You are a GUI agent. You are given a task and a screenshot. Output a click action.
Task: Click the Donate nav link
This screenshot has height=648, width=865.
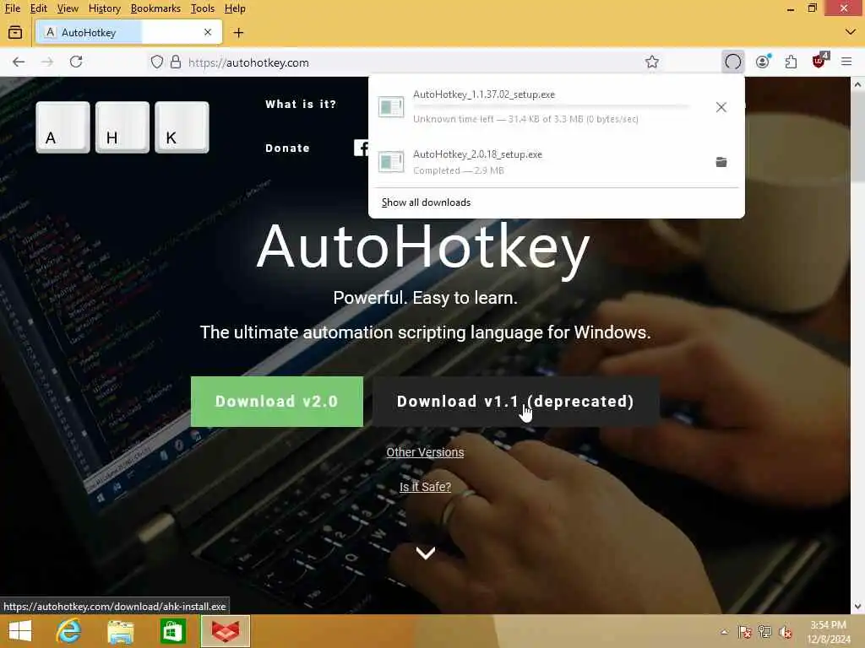click(x=287, y=148)
